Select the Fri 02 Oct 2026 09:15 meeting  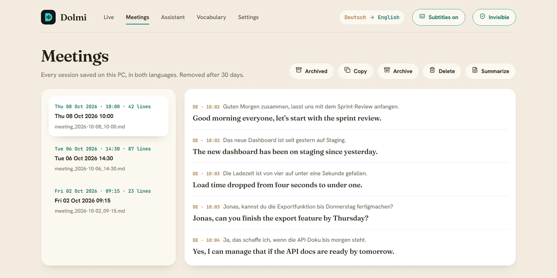[109, 201]
